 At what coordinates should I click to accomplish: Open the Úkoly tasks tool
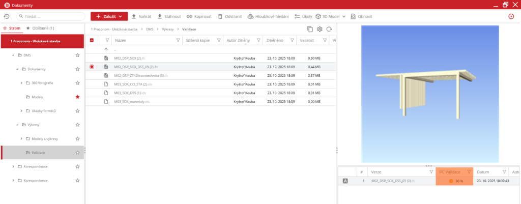[303, 16]
